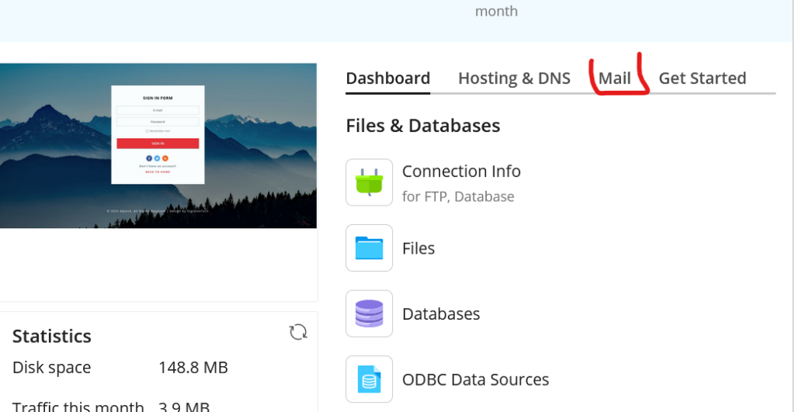Tick the Remember me checkbox in preview
Image resolution: width=795 pixels, height=412 pixels.
(x=147, y=131)
